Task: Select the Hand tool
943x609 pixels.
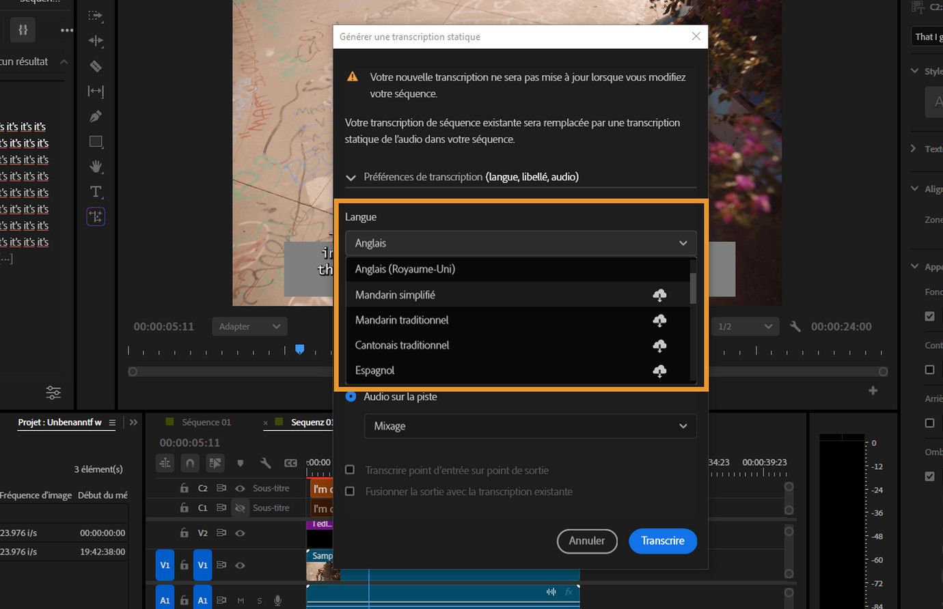Action: coord(96,166)
